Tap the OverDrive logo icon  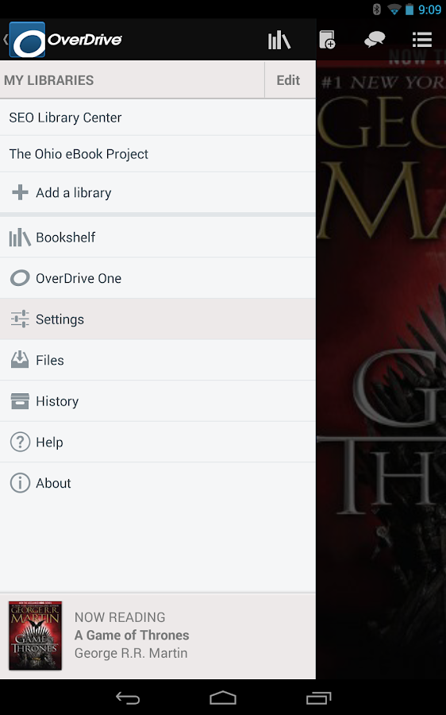click(x=27, y=40)
